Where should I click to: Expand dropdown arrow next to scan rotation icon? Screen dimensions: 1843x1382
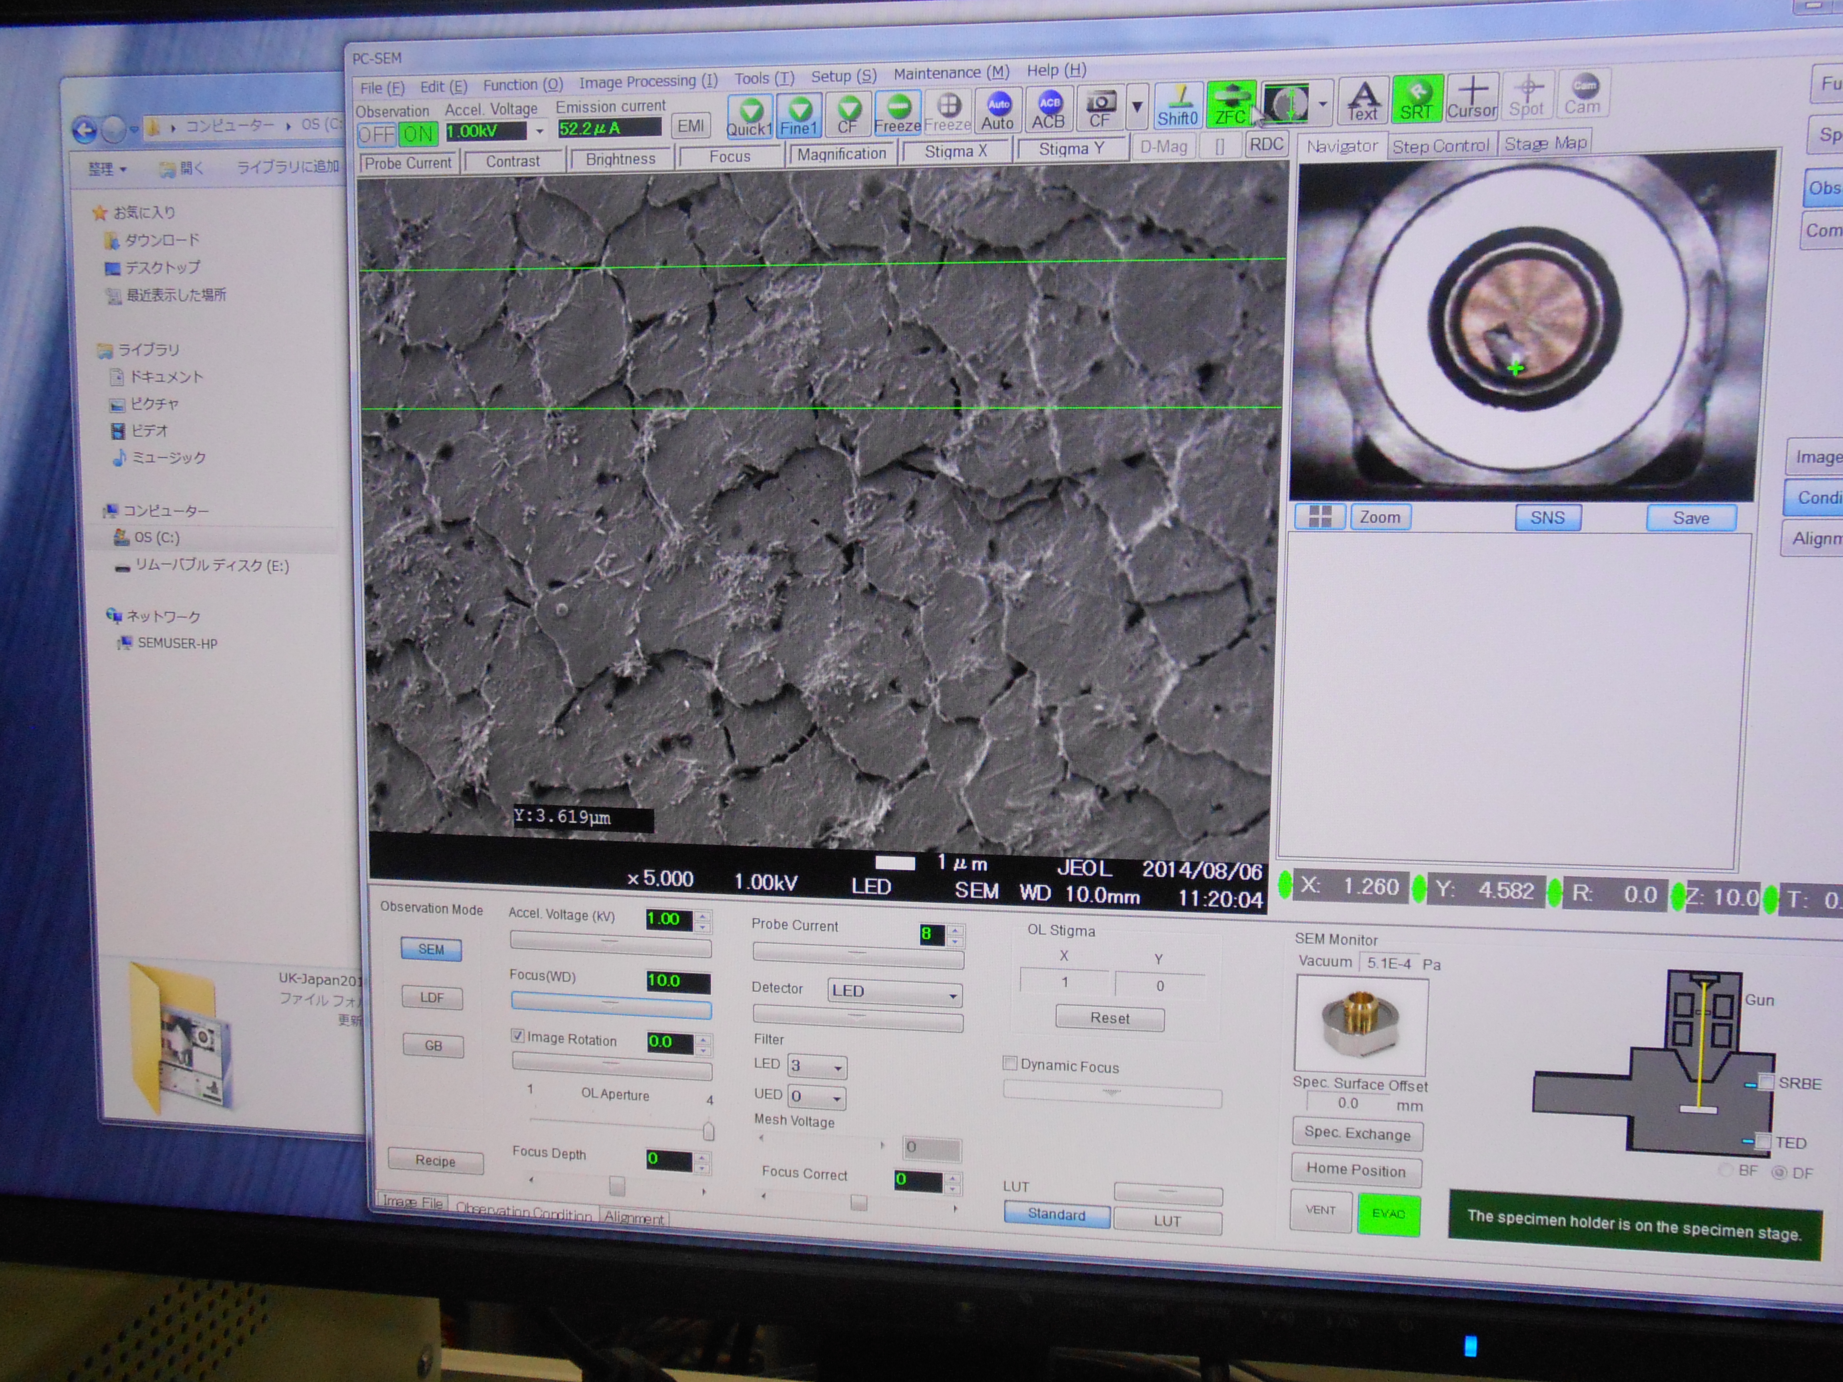click(x=1322, y=103)
